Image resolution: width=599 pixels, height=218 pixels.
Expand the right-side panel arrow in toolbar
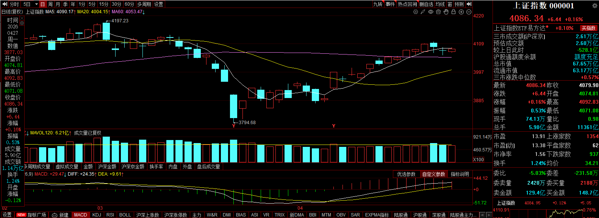pyautogui.click(x=469, y=4)
